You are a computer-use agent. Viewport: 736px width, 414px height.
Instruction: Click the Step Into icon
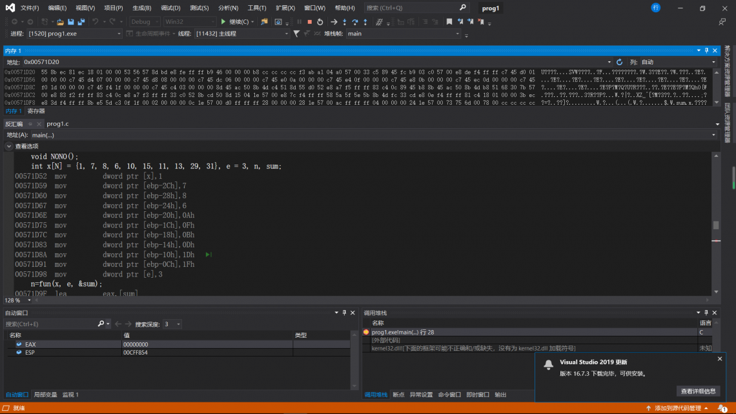coord(345,22)
